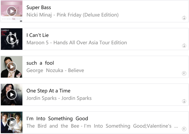Select the One Step At a Time title
The image size is (189, 134).
[x=48, y=91]
